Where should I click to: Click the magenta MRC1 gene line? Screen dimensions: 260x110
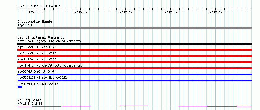pyautogui.click(x=134, y=106)
